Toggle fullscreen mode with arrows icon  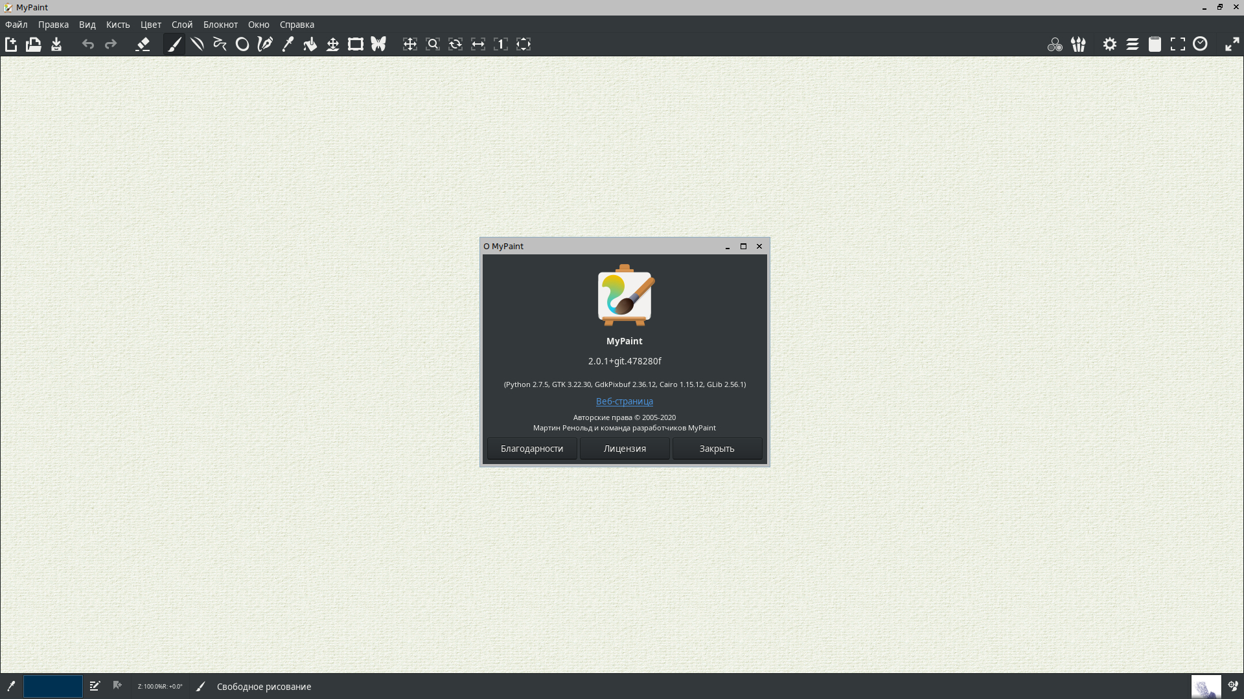click(x=1232, y=44)
